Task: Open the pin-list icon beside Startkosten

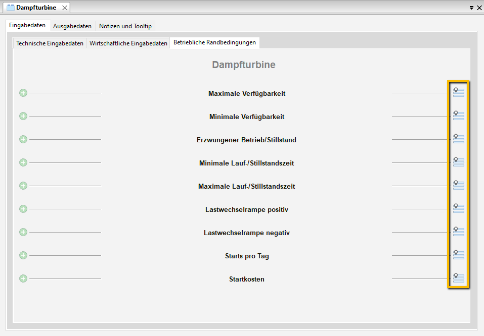Action: coord(458,278)
